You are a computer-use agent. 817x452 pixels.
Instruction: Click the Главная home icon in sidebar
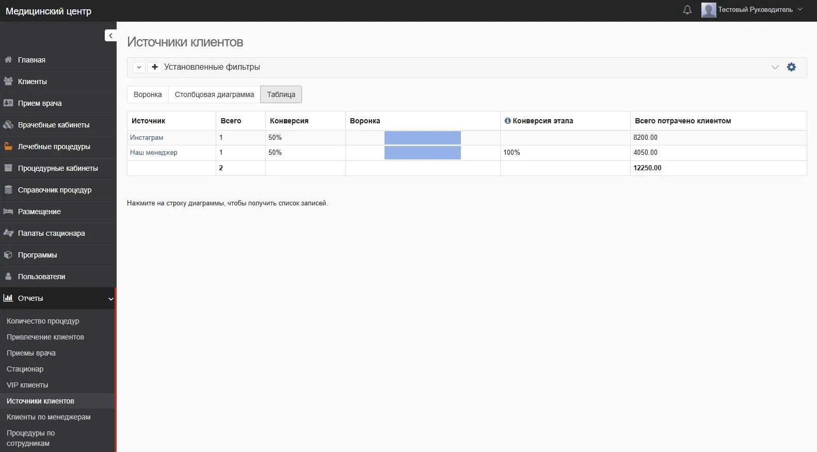pyautogui.click(x=8, y=60)
